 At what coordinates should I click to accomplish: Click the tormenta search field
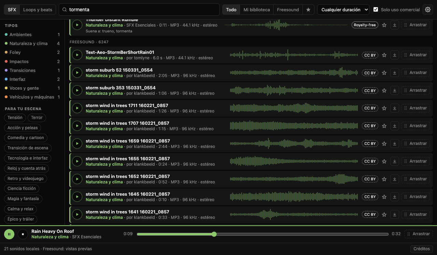(139, 10)
